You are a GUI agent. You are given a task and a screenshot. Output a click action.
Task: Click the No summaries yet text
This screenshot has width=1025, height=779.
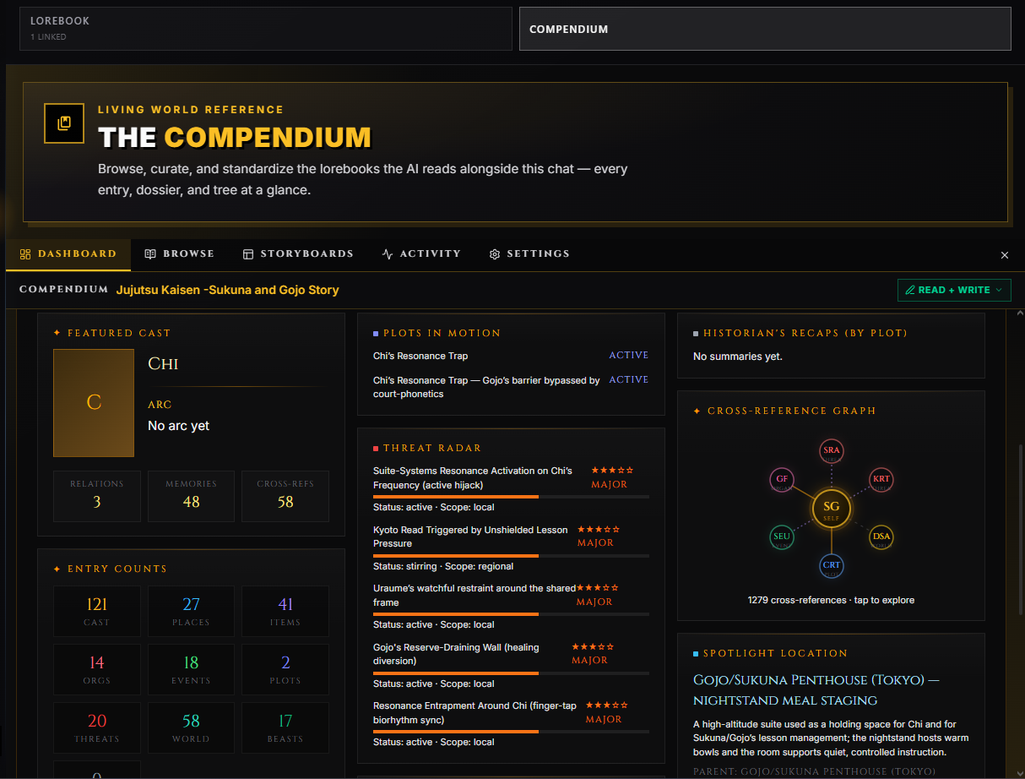[x=738, y=357]
